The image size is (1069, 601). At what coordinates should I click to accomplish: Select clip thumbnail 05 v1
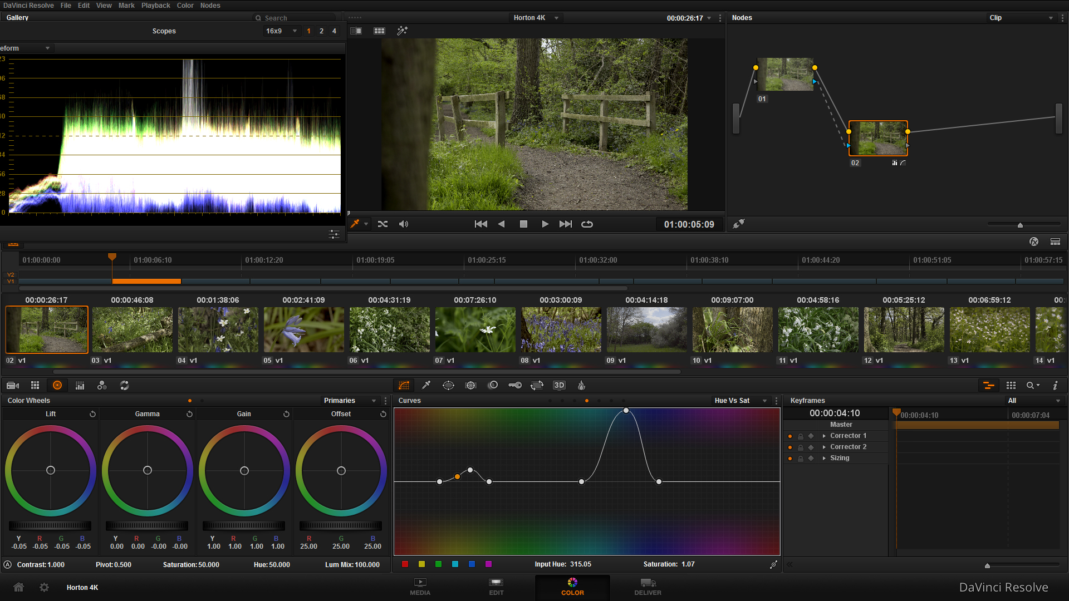(x=304, y=329)
